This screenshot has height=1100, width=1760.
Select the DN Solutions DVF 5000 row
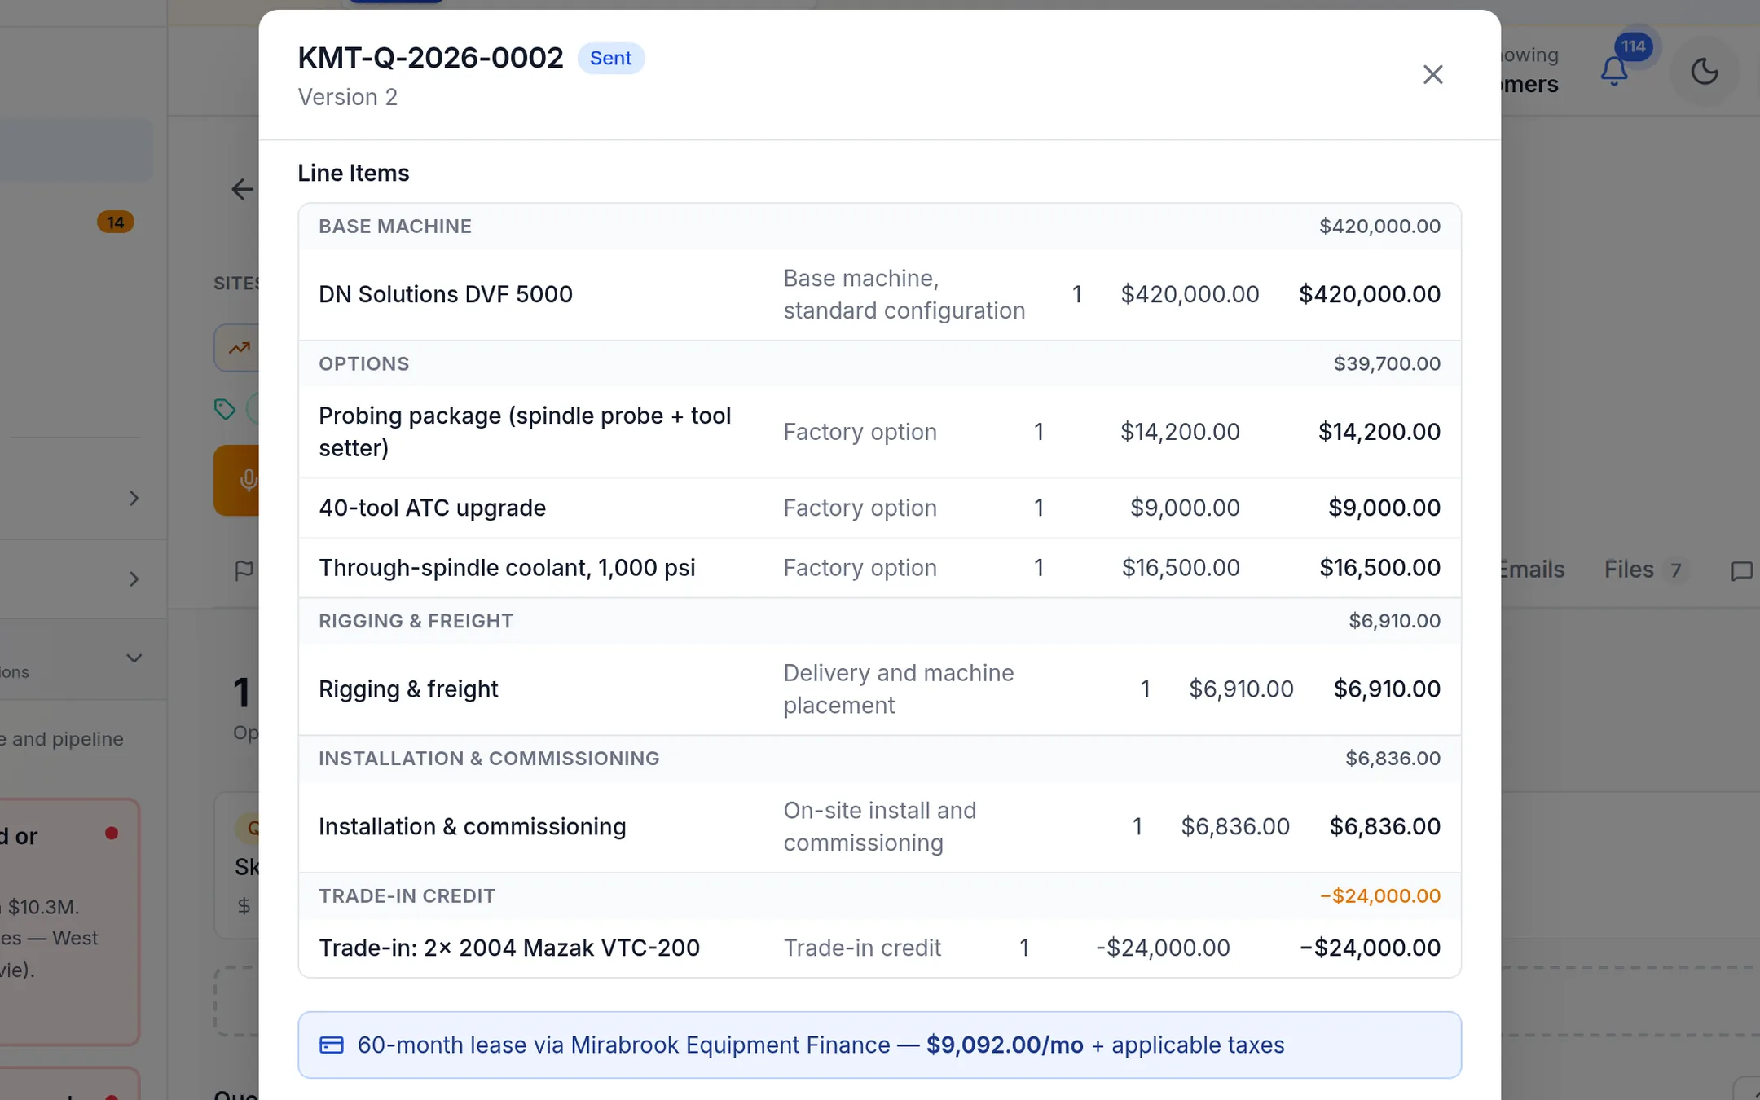pos(879,294)
